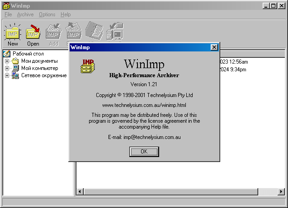Click the file row dated 12:56am

click(234, 62)
